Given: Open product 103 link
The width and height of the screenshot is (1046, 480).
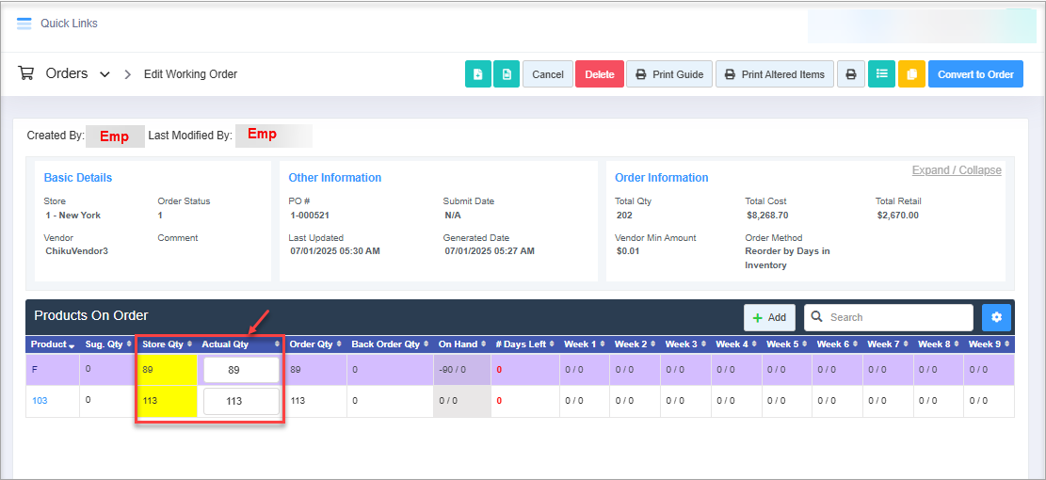Looking at the screenshot, I should [x=40, y=401].
